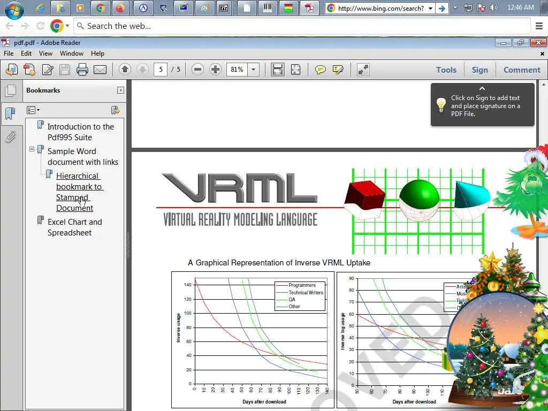The height and width of the screenshot is (411, 548).
Task: Open the zoom percentage dropdown arrow
Action: (x=253, y=70)
